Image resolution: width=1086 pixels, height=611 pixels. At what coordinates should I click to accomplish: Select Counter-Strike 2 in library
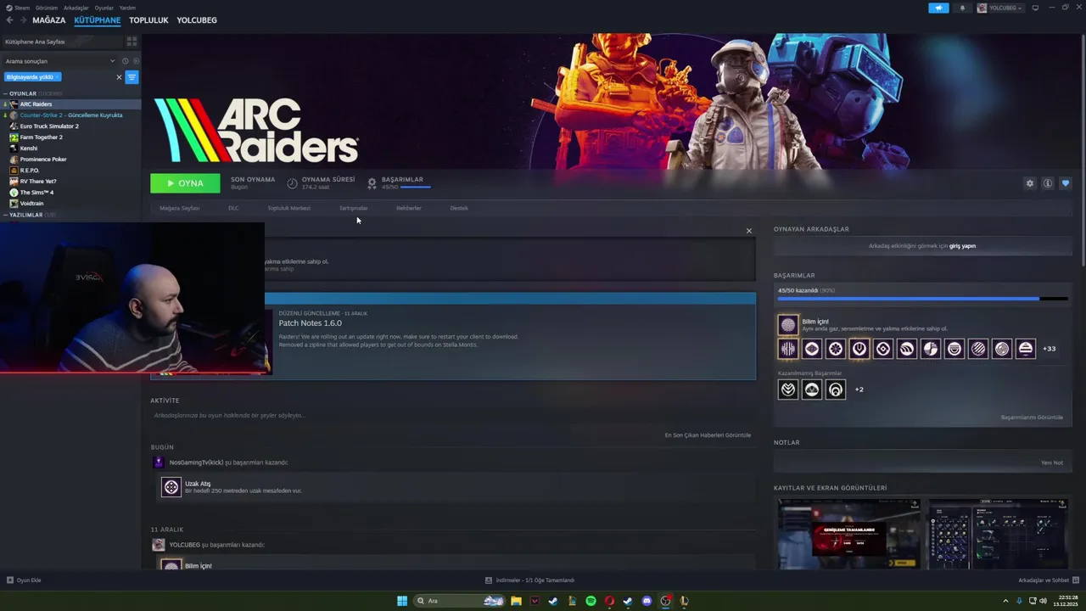[71, 115]
